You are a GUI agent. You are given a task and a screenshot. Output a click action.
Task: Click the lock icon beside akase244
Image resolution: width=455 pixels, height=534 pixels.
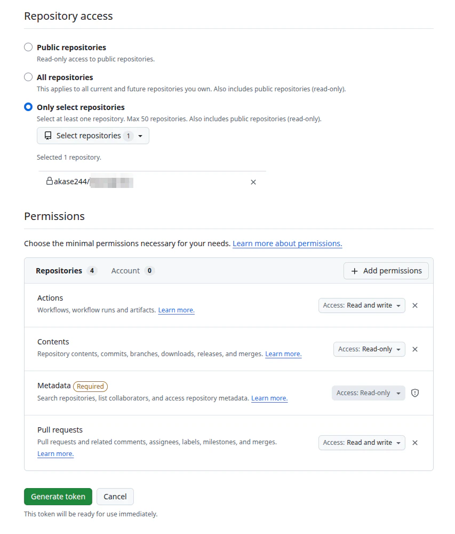click(x=50, y=181)
